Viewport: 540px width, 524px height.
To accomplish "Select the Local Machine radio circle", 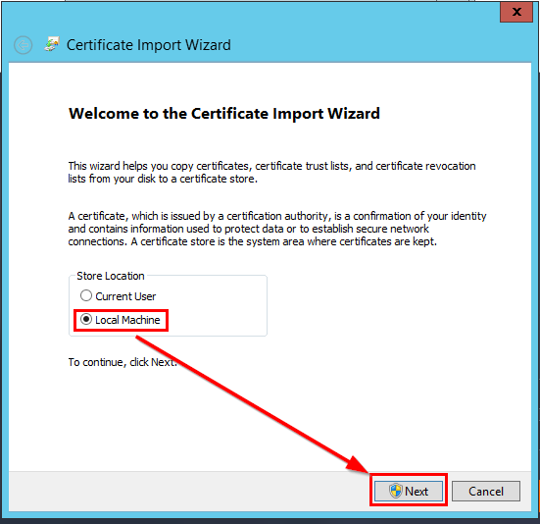I will coord(86,319).
